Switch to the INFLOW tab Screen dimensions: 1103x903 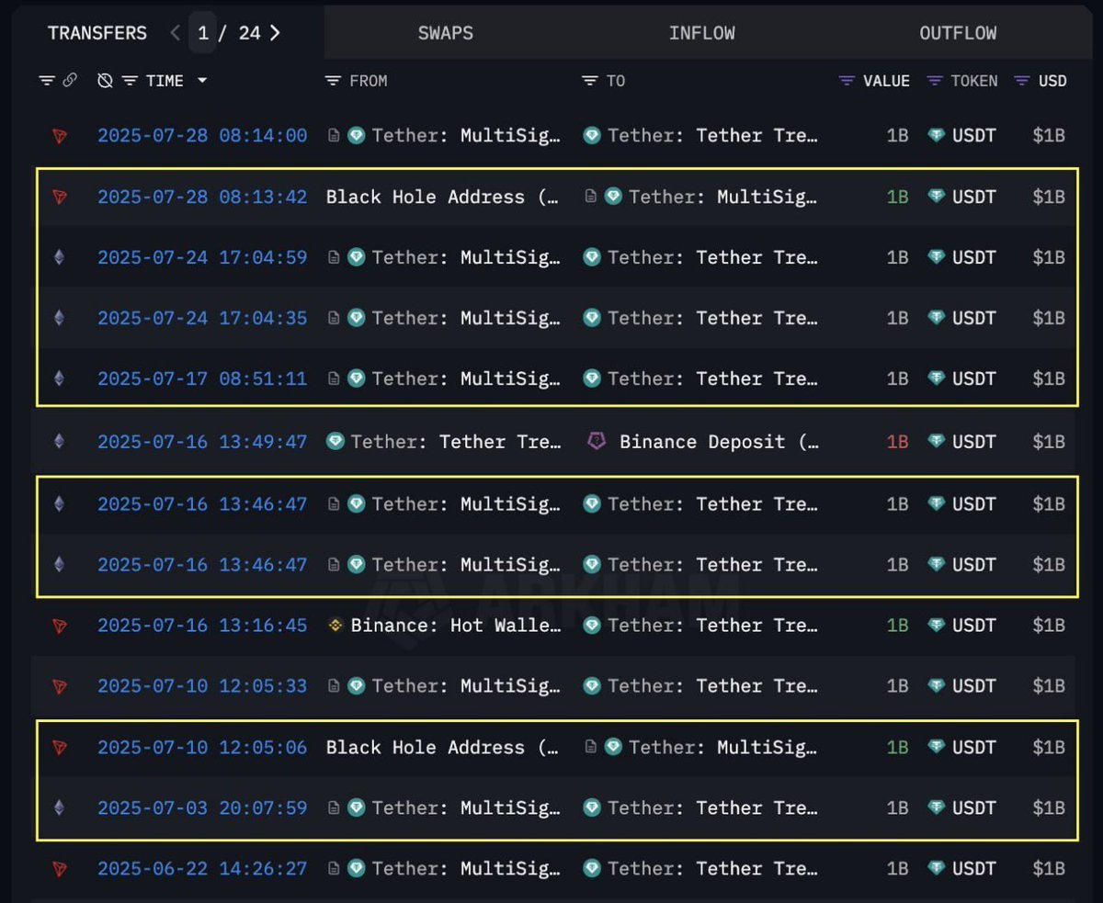pos(702,33)
